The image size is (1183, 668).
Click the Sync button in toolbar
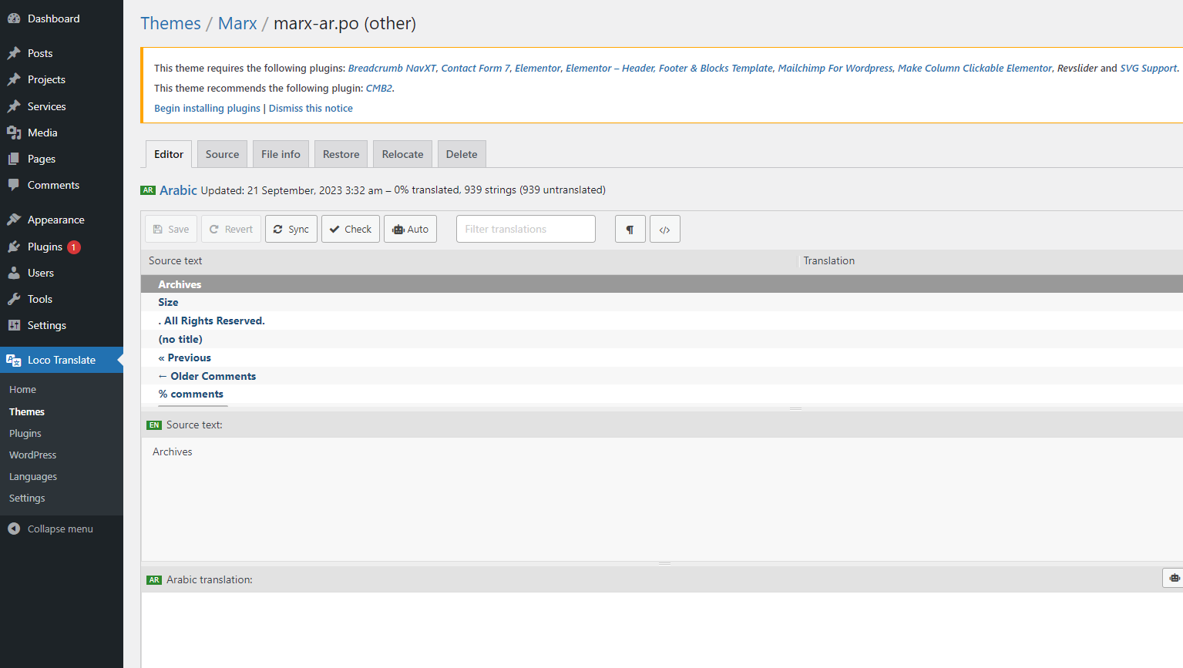click(291, 229)
